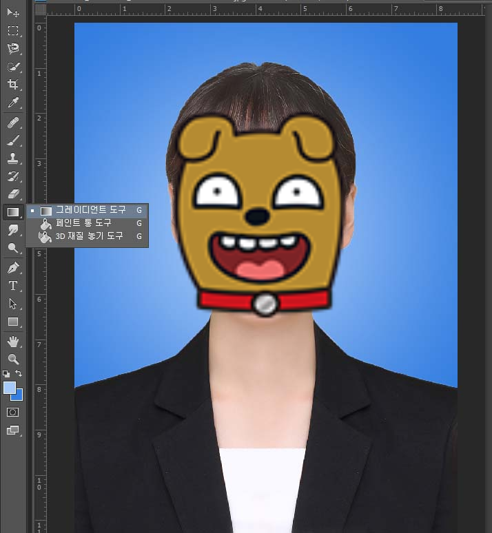Choose 3D 재질 놓기 도구 from flyout

87,236
